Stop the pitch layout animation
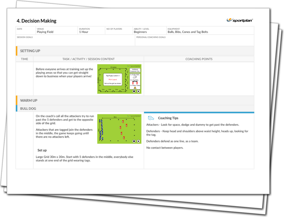Image resolution: width=284 pixels, height=217 pixels. coord(134,91)
